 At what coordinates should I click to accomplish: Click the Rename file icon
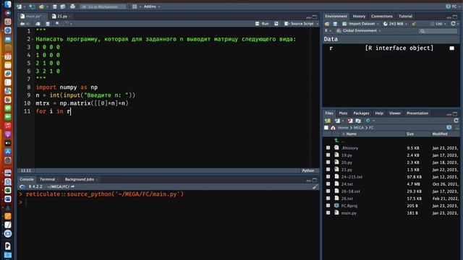click(x=358, y=121)
